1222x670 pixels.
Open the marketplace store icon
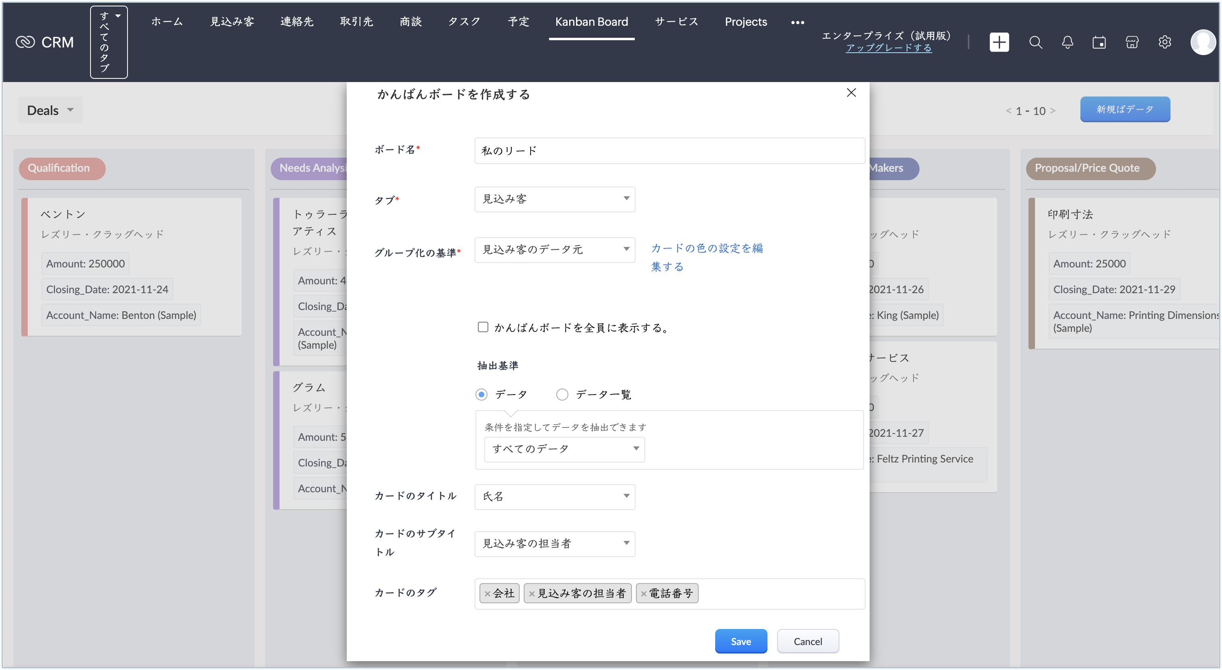click(1132, 42)
